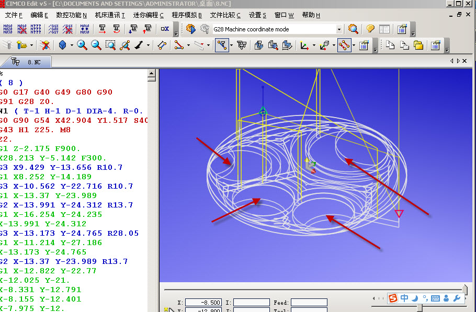476x312 pixels.
Task: Click the yellow speech bubble help icon
Action: click(370, 29)
